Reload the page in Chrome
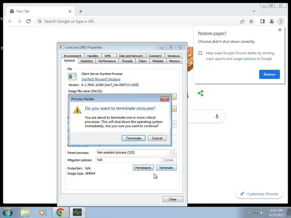This screenshot has height=218, width=291. click(28, 21)
